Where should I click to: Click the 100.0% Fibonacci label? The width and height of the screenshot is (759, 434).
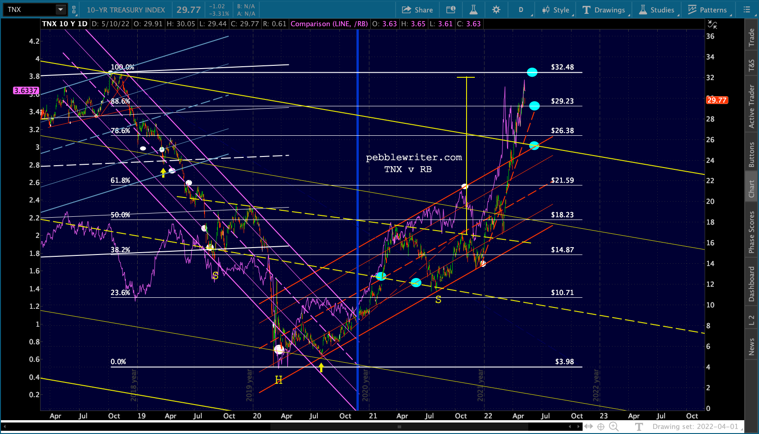coord(123,67)
